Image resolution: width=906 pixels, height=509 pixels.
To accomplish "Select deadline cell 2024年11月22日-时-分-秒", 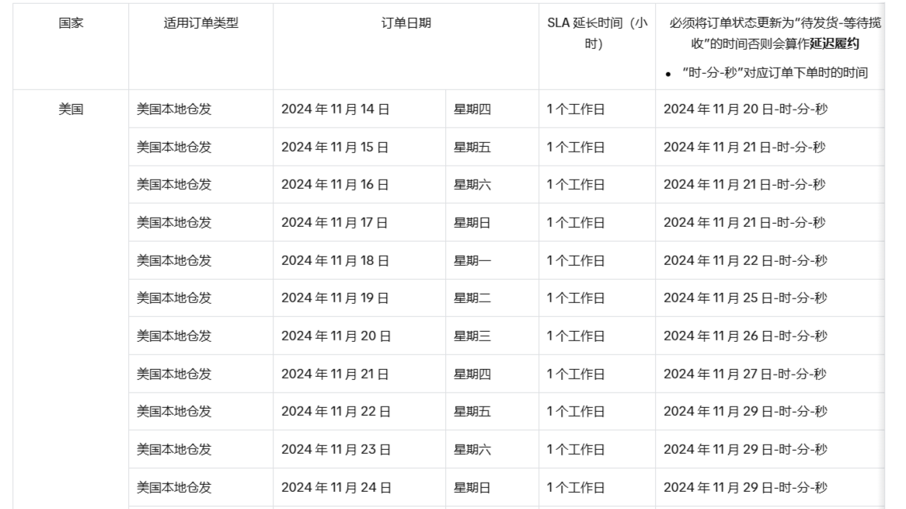I will (x=745, y=260).
